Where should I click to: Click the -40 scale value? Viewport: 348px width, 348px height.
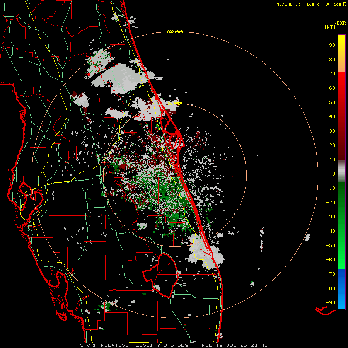(x=331, y=231)
